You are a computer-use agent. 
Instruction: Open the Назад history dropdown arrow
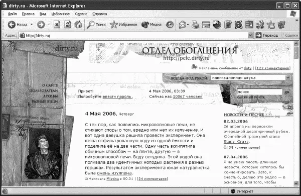pos(32,25)
